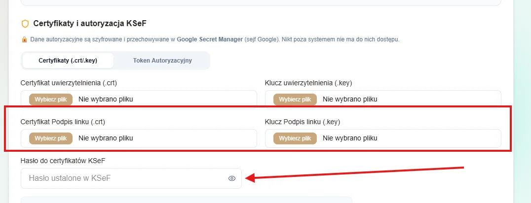Choose file for Certyfikat Podpis linku (.crt)
The width and height of the screenshot is (531, 203).
click(x=51, y=138)
